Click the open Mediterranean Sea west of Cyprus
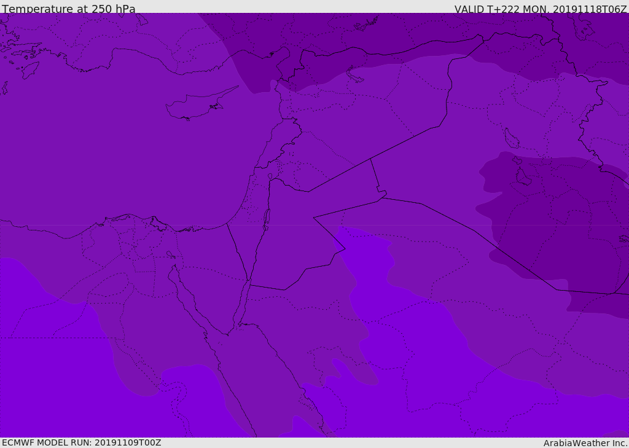The height and width of the screenshot is (448, 629). click(x=100, y=141)
